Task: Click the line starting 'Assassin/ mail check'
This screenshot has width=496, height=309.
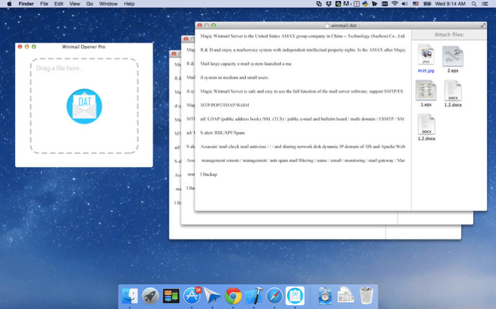Action: pos(303,147)
